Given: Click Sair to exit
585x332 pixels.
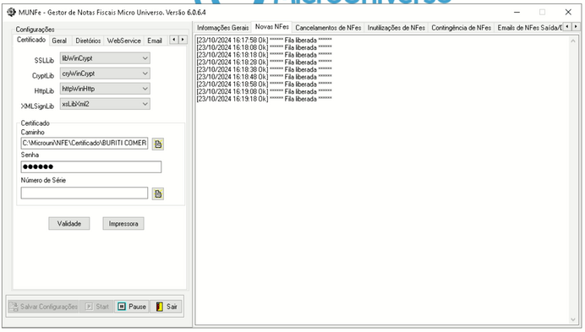Looking at the screenshot, I should (x=167, y=307).
